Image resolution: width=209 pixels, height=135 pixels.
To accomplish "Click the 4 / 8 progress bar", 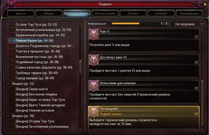I will [x=140, y=24].
